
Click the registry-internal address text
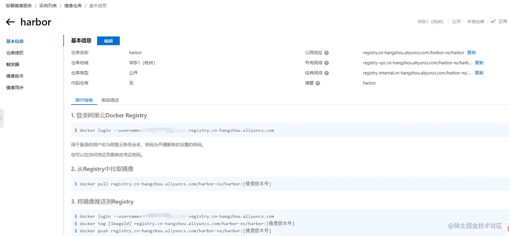pos(417,73)
